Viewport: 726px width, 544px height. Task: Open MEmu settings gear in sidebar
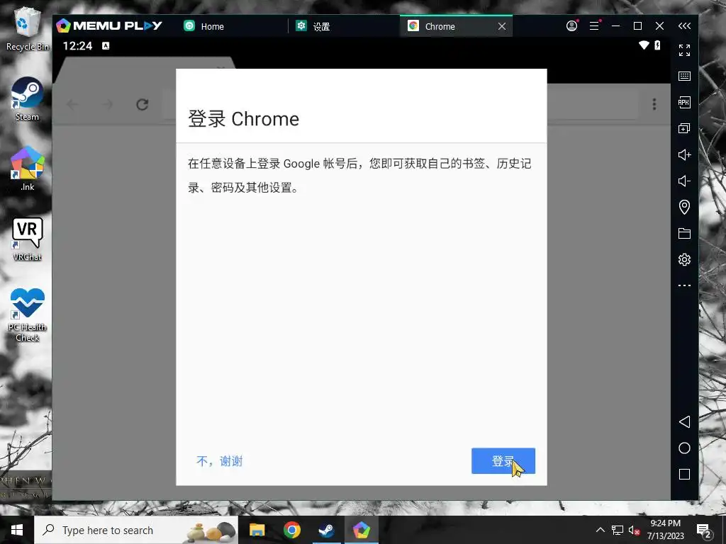point(684,259)
